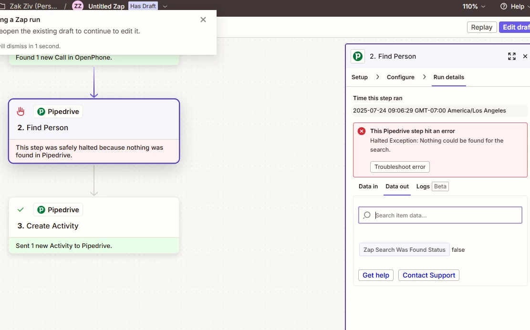Click the folder icon beside Zak Ziv

tap(2, 6)
